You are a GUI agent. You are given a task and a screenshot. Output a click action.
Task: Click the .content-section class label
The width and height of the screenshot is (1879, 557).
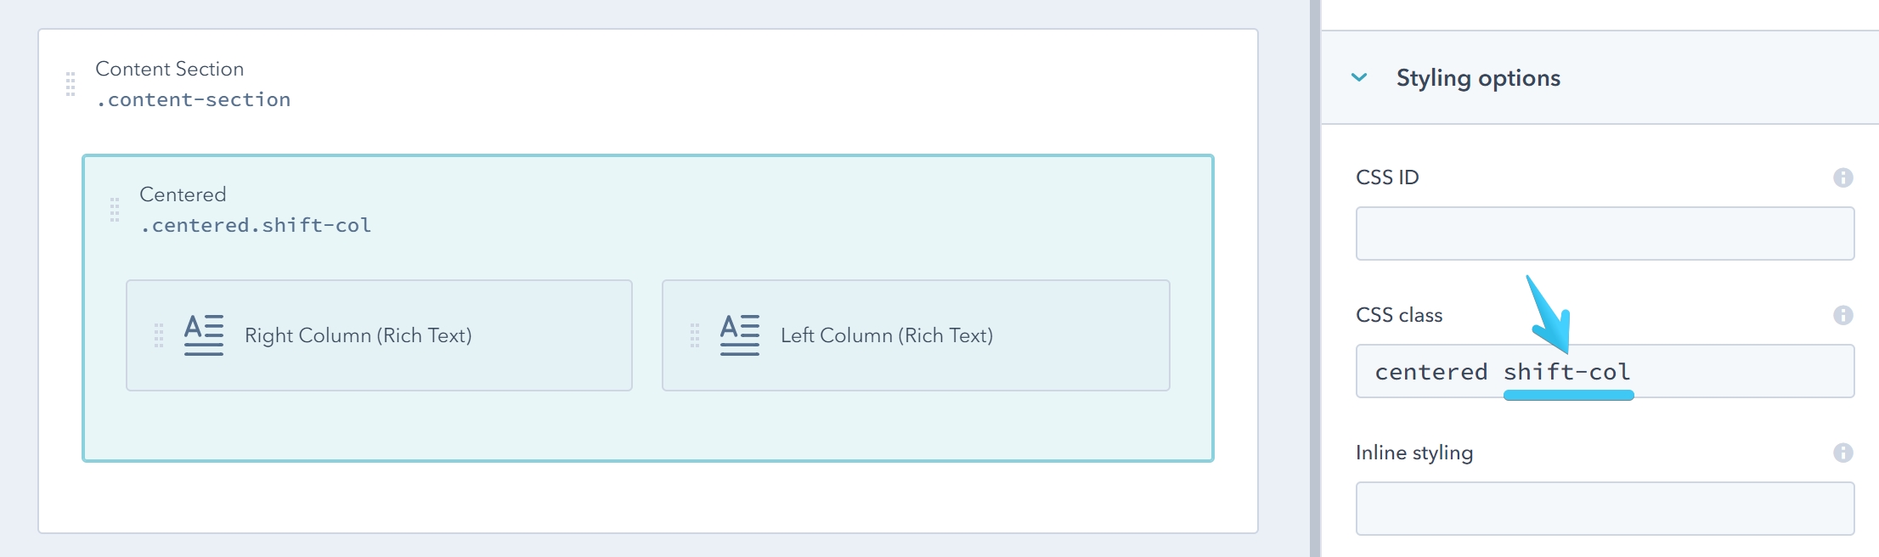pos(194,99)
